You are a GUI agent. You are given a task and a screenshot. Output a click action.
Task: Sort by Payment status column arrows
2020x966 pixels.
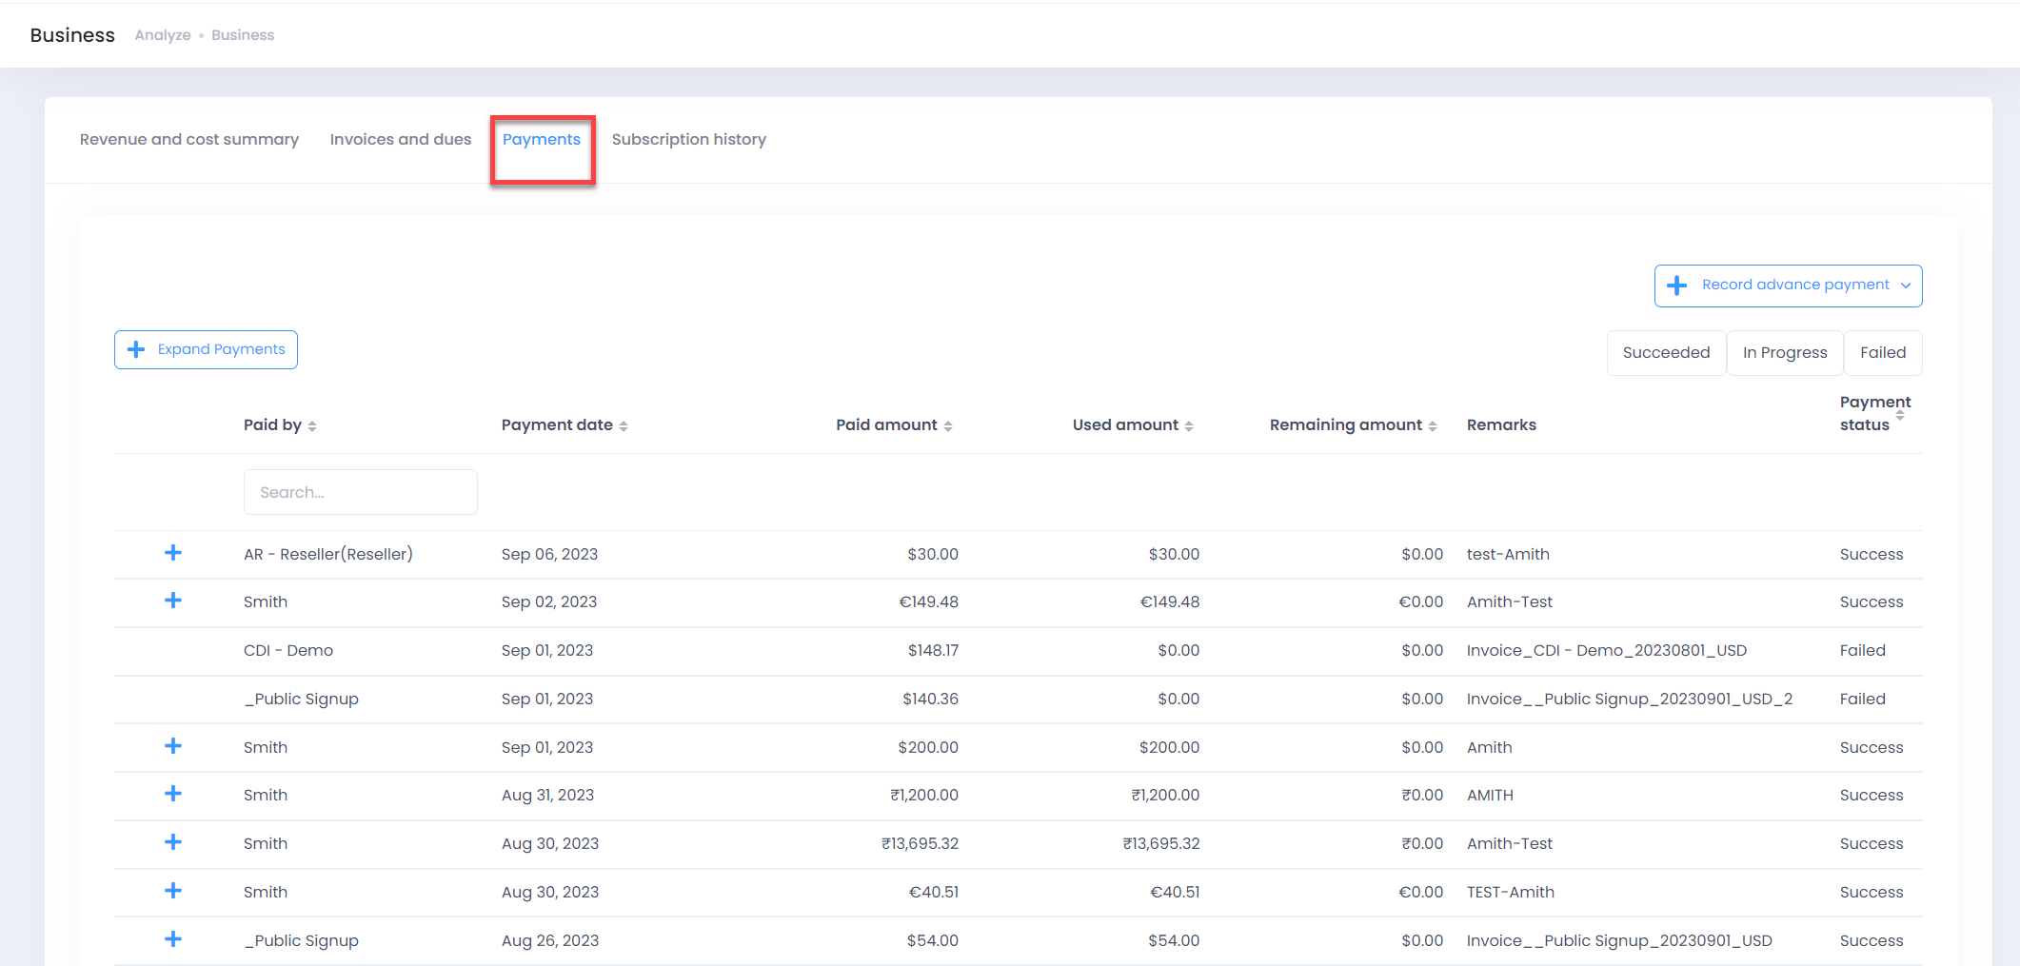(x=1900, y=415)
